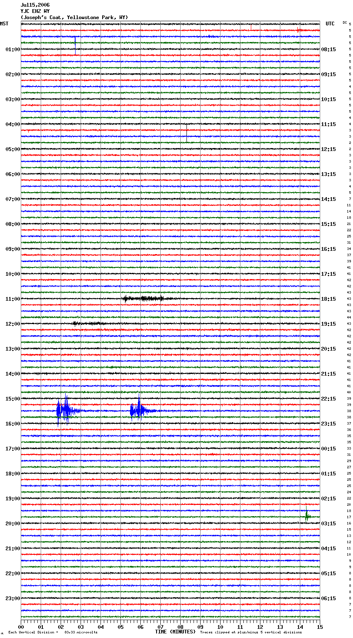
Task: Select minute tick label 05 on bottom axis
Action: [121, 627]
